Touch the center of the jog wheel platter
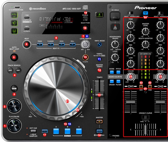Viewport: 168px width, 142px height. tap(56, 89)
